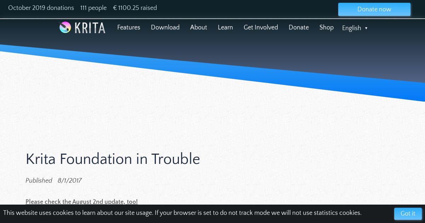This screenshot has height=223, width=425.
Task: Open the Learn menu item
Action: 225,27
